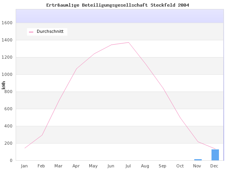235x176 pixels.
Task: Click the 1600 y-axis tick label
Action: point(8,23)
